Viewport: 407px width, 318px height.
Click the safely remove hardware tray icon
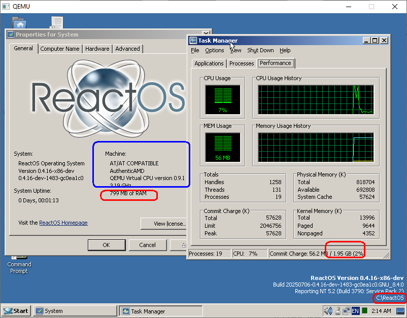(337, 311)
